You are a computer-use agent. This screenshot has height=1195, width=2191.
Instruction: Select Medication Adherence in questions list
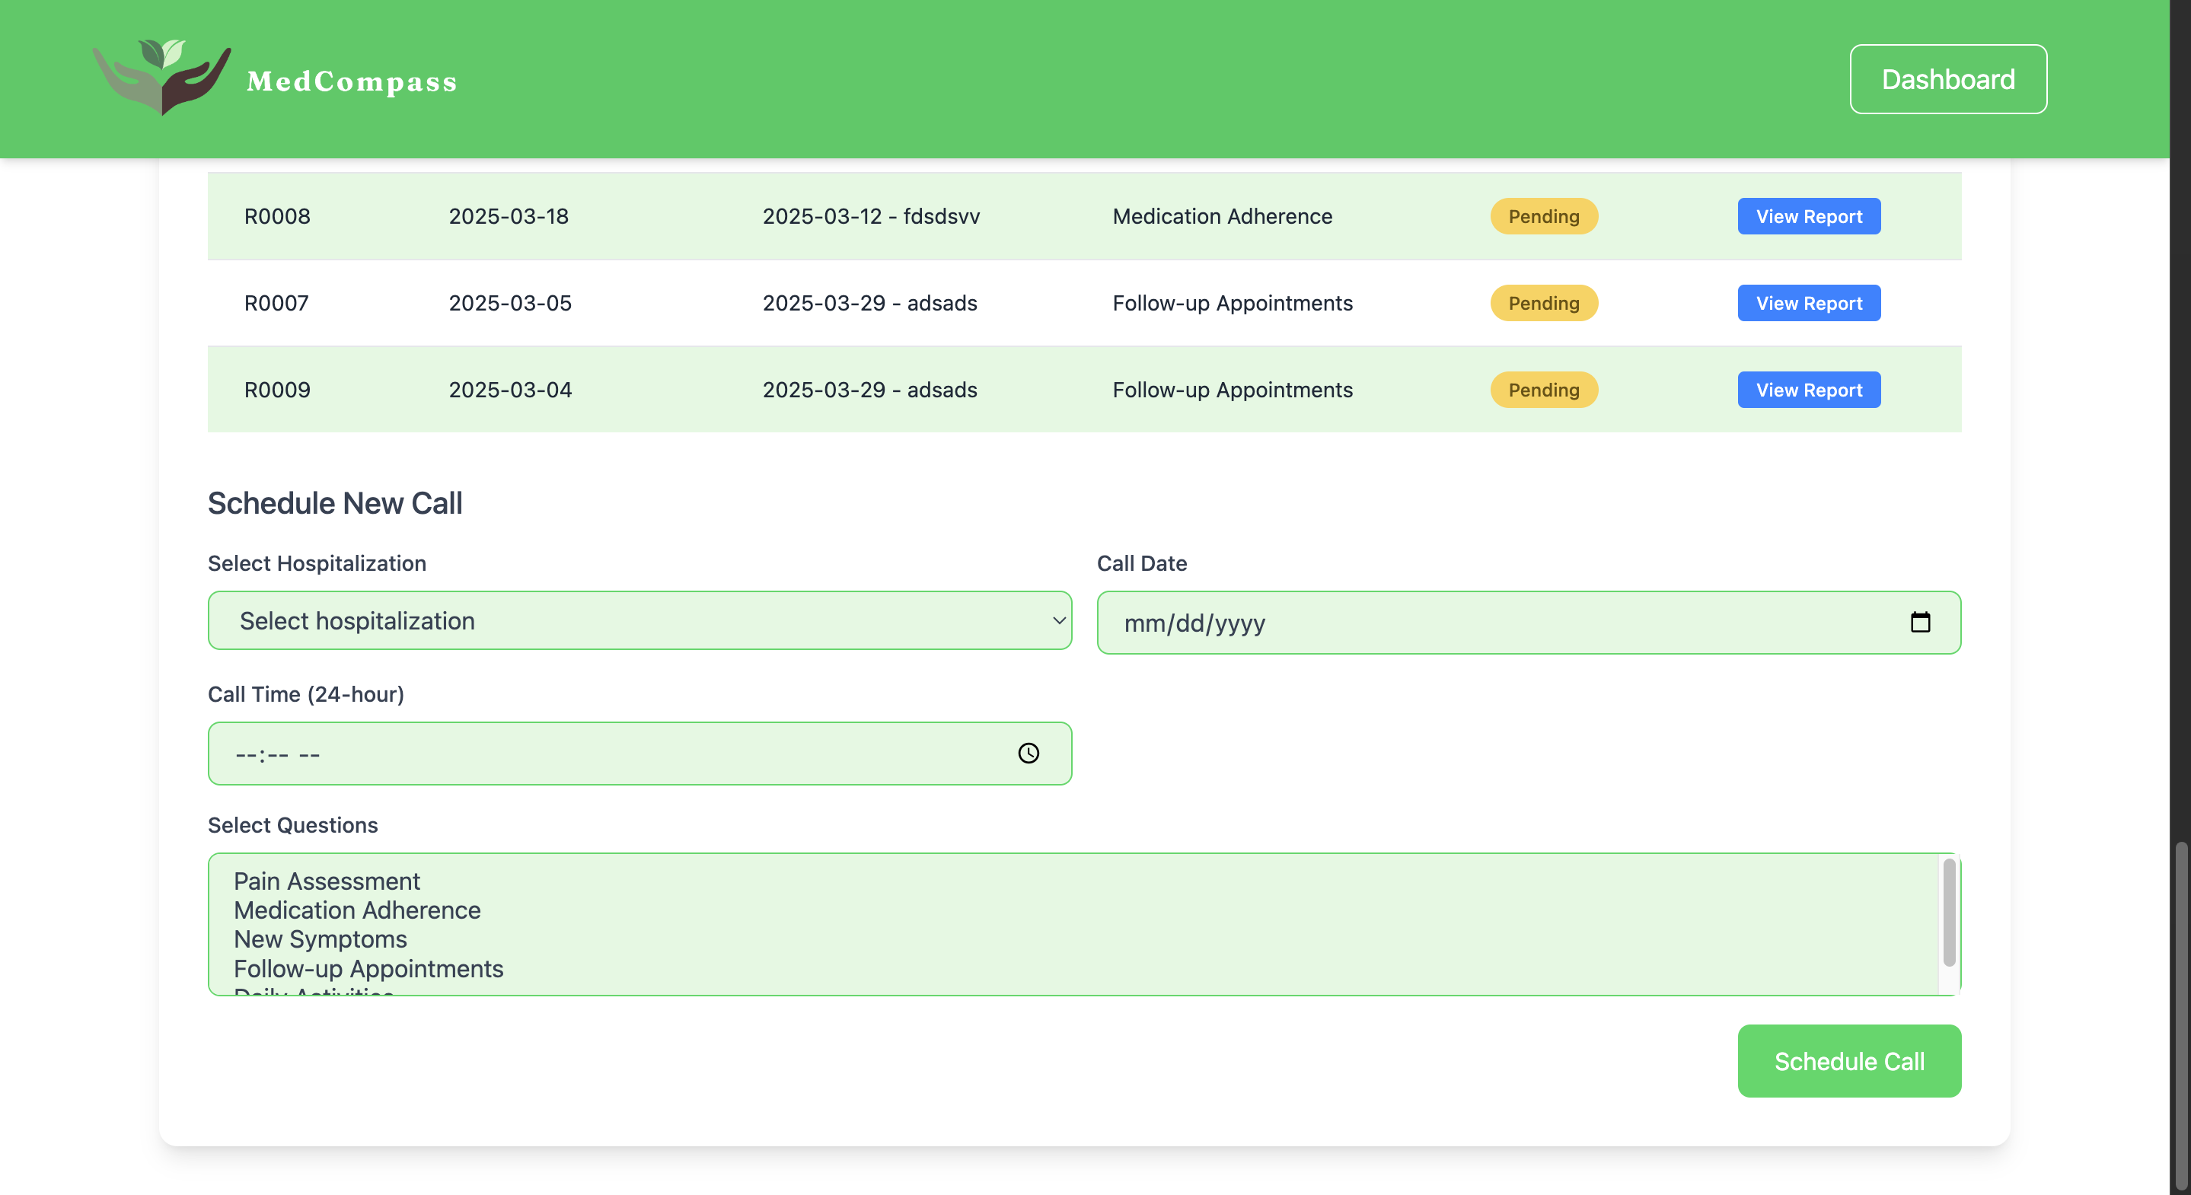357,910
